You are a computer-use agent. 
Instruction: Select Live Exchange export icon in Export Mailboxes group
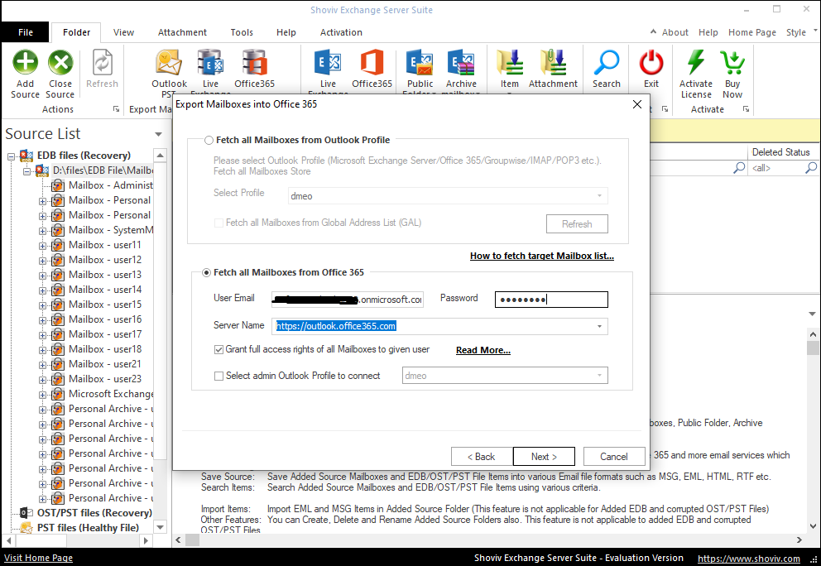point(210,63)
